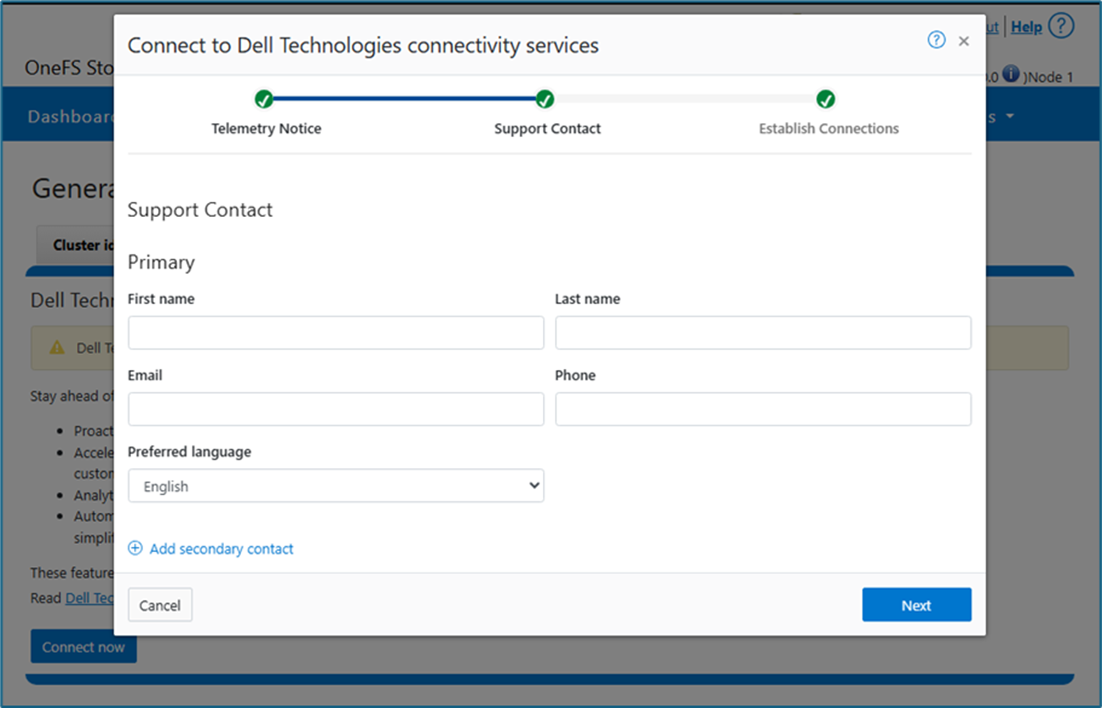Click the Establish Connections step checkmark
1102x708 pixels.
(x=825, y=99)
